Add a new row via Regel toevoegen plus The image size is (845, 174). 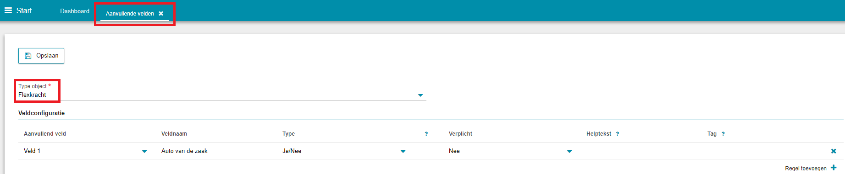click(x=834, y=168)
